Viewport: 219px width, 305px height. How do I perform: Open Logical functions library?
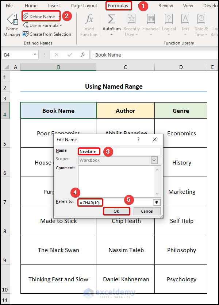[x=169, y=25]
